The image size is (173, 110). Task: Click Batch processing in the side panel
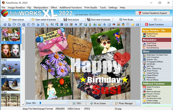click(x=153, y=103)
